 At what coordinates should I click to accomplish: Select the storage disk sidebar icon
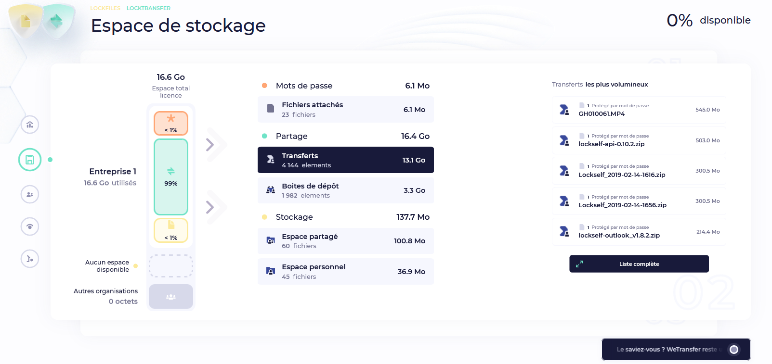[30, 160]
